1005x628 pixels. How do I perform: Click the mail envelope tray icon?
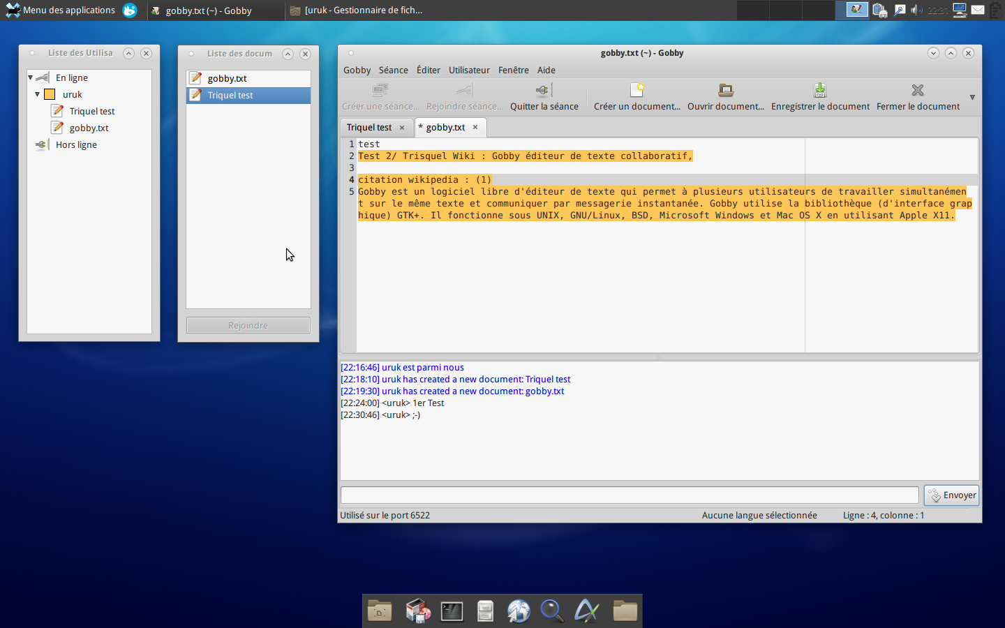click(978, 10)
